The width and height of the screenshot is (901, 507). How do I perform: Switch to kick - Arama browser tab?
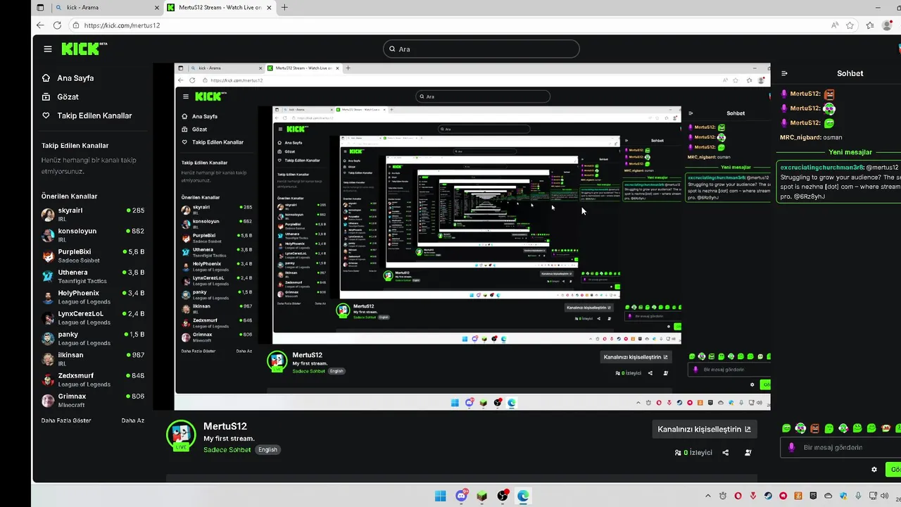[x=108, y=8]
